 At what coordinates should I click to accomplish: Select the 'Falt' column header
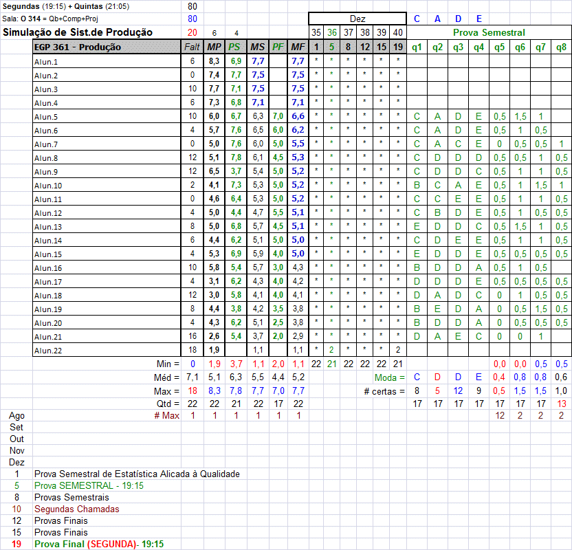(x=192, y=47)
